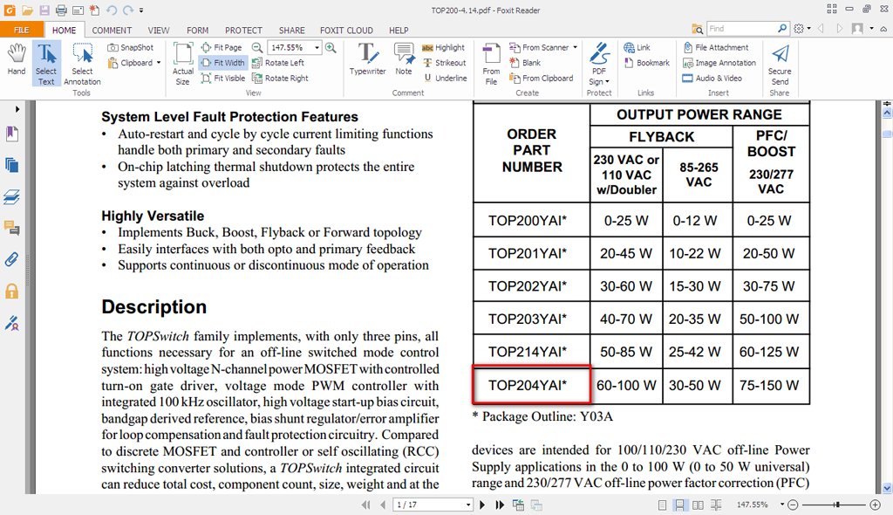Open the page number dropdown
Screen dimensions: 893x515
[x=468, y=505]
